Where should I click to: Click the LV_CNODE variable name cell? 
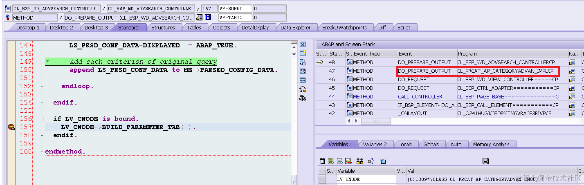[366, 179]
